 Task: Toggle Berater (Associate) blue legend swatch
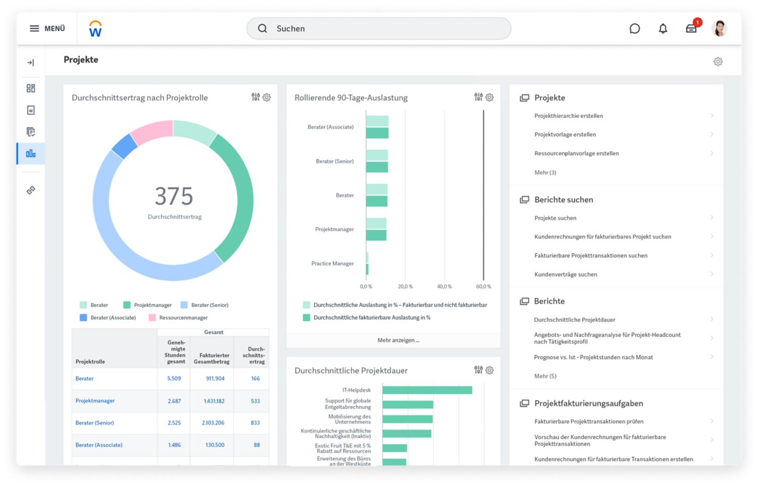point(83,317)
